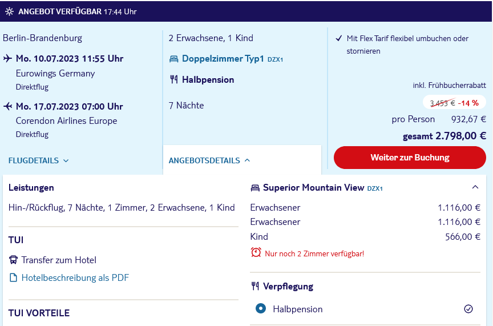Click Weiter zur Buchung button
This screenshot has width=493, height=326.
click(x=410, y=158)
